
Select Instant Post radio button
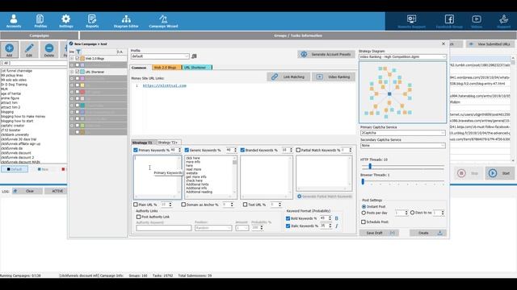click(364, 206)
